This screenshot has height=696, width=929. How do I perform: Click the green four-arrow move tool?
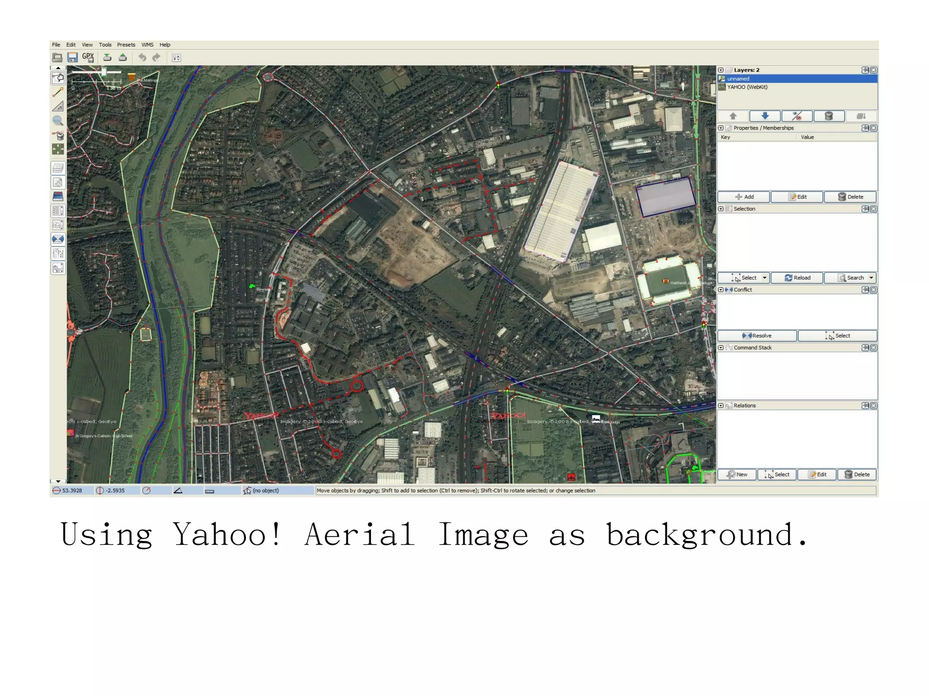(58, 149)
